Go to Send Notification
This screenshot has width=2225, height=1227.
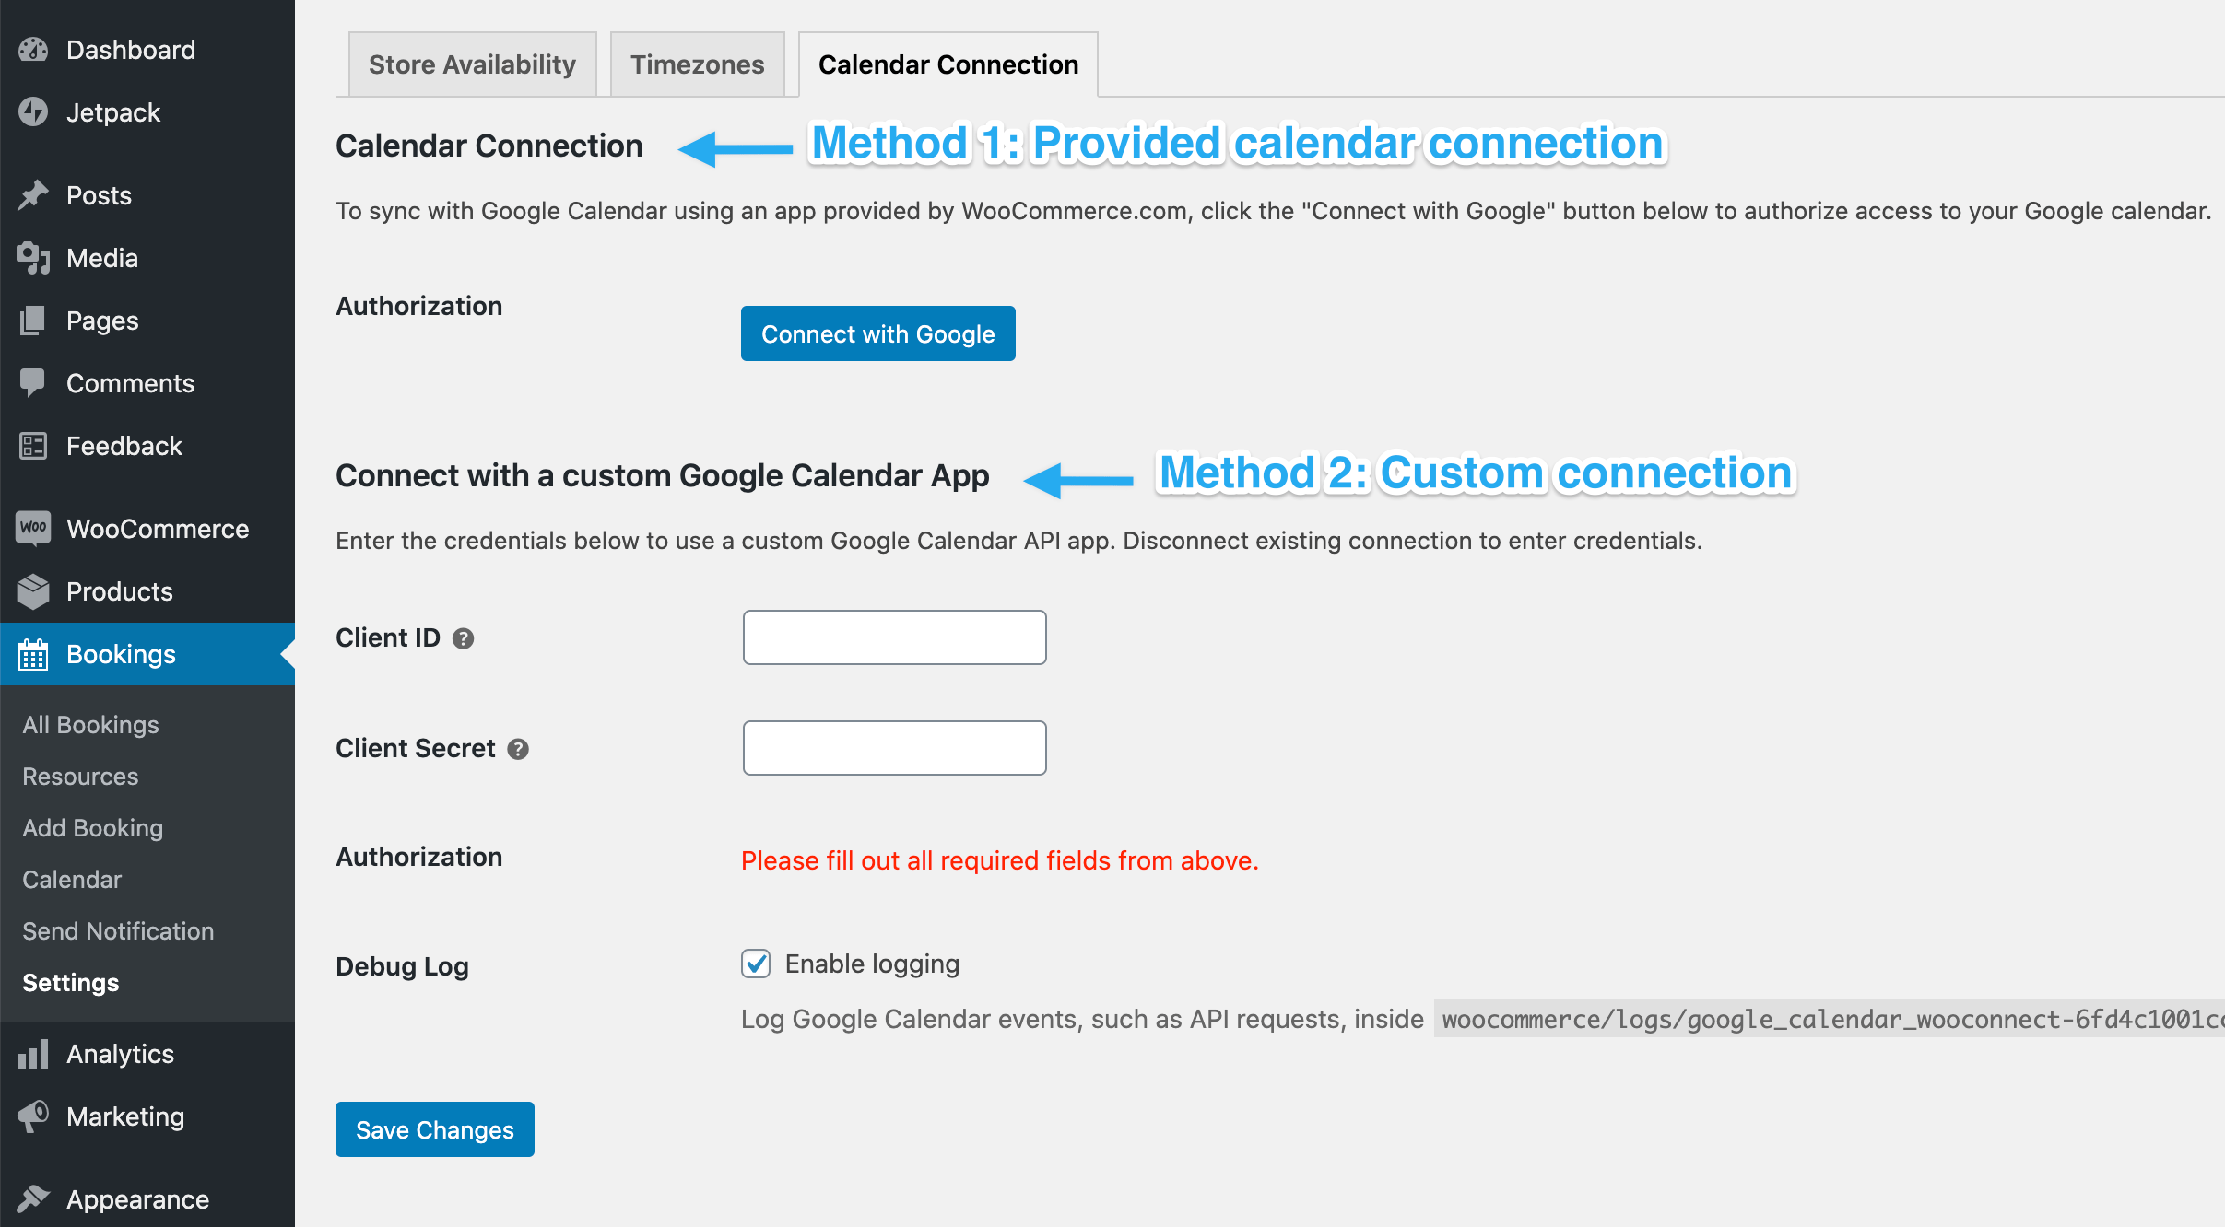(117, 930)
